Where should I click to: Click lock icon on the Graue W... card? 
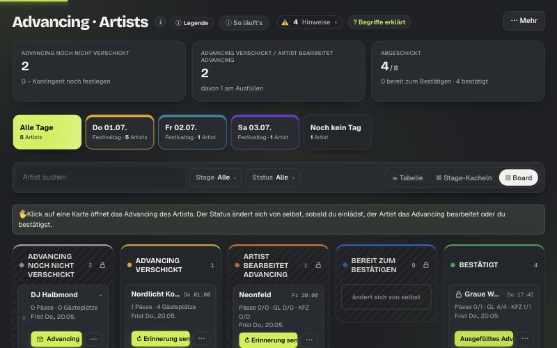pos(459,294)
